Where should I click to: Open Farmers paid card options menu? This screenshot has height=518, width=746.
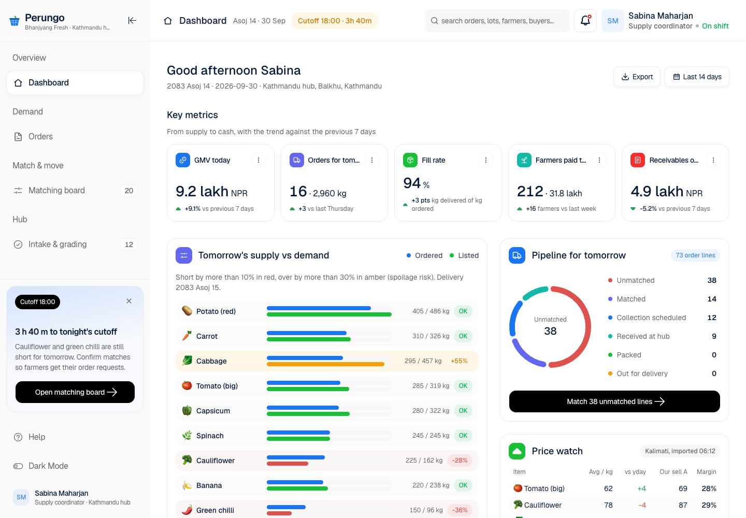[599, 160]
